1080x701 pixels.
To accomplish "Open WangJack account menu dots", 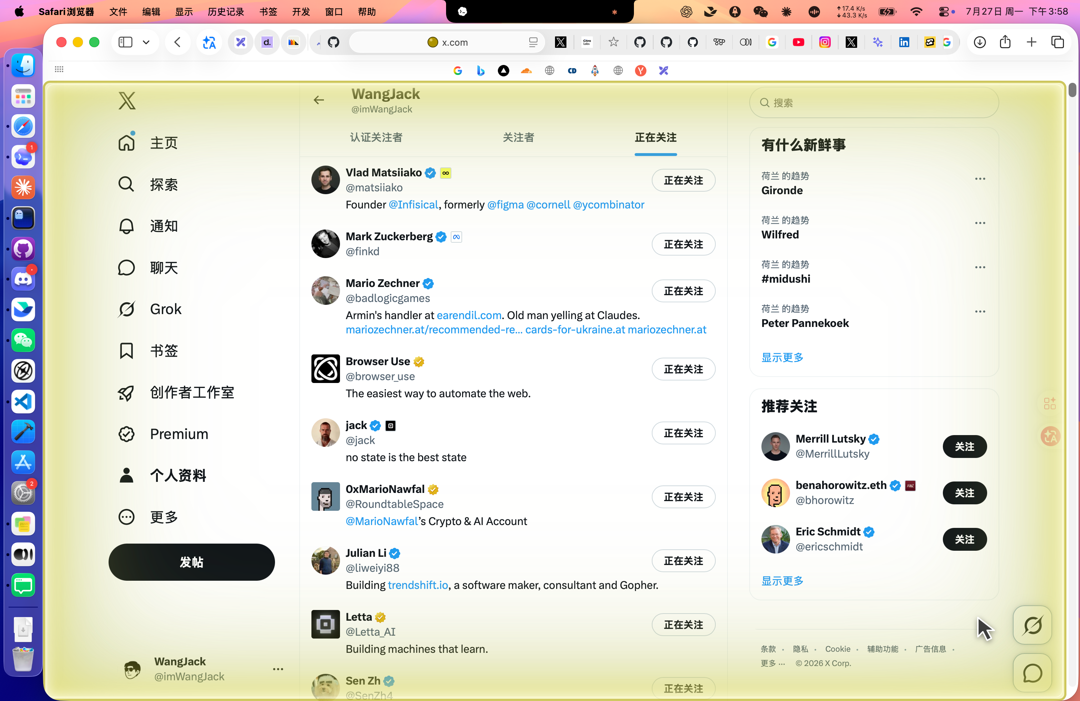I will point(278,669).
